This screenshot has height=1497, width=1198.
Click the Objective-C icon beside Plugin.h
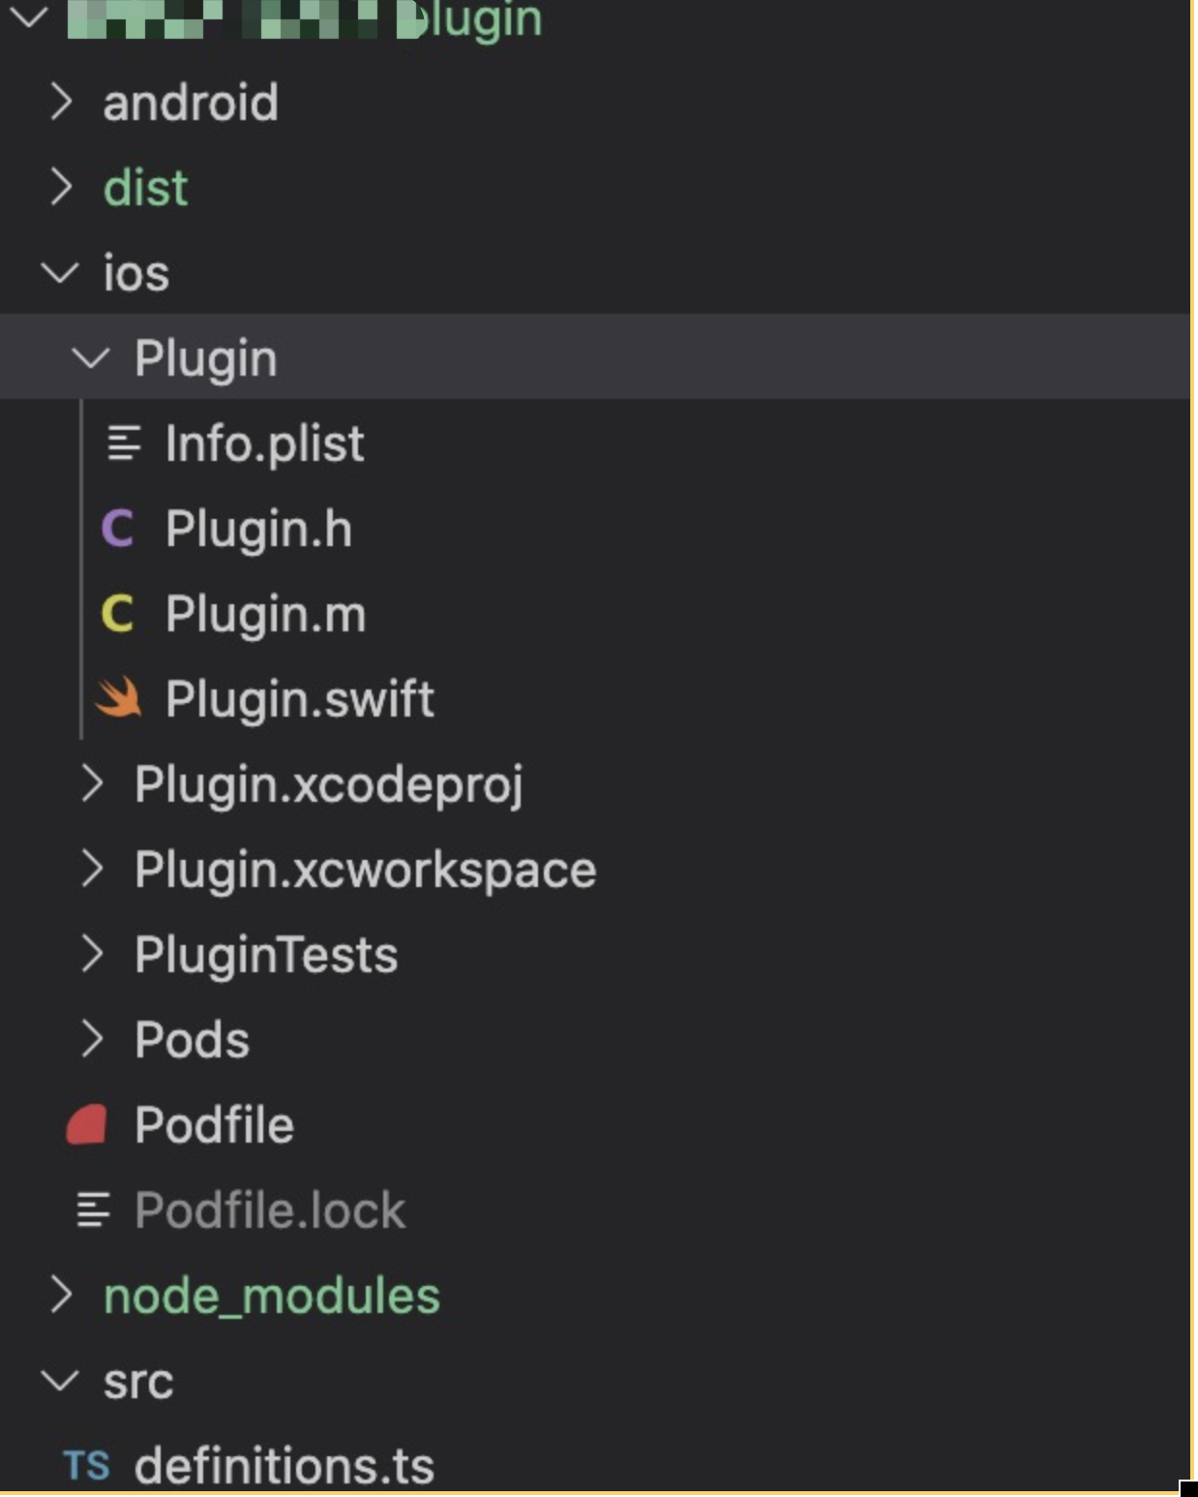pos(116,529)
